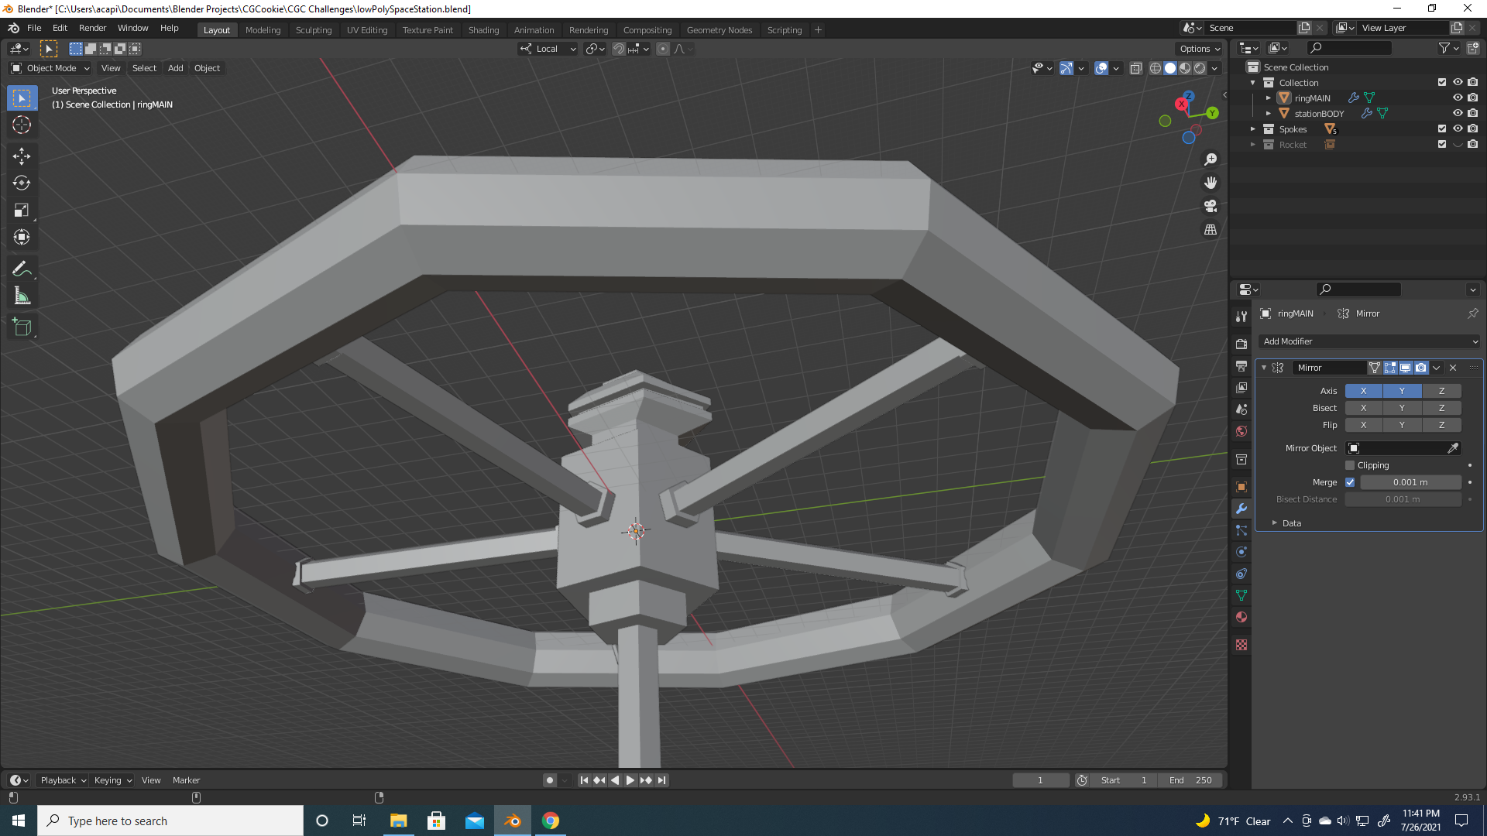The width and height of the screenshot is (1487, 836).
Task: Enable the Clipping checkbox
Action: pos(1350,465)
